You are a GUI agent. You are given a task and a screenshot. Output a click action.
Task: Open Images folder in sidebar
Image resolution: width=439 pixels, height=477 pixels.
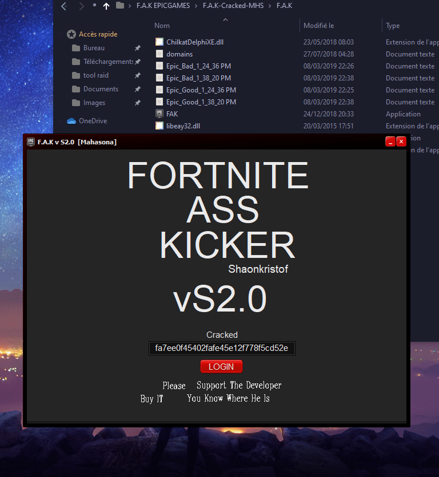click(94, 103)
